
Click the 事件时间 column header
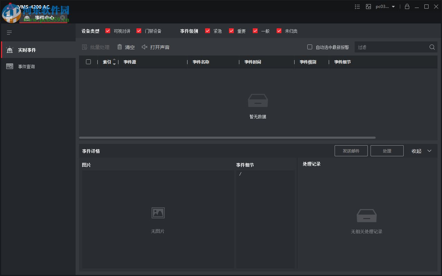click(x=253, y=62)
